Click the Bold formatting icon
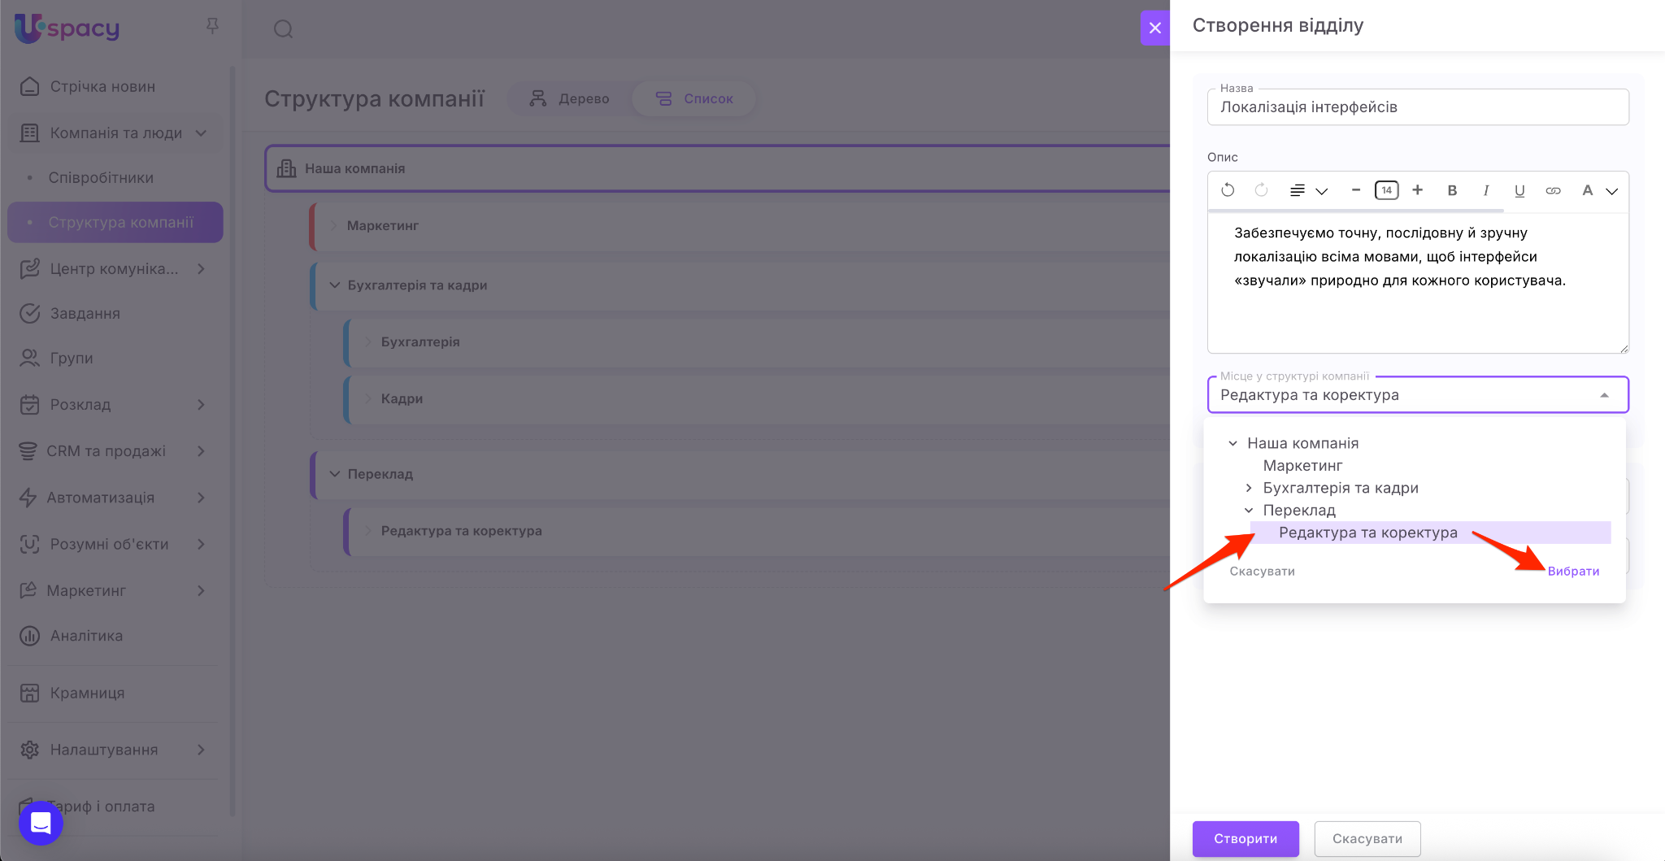 pos(1452,190)
